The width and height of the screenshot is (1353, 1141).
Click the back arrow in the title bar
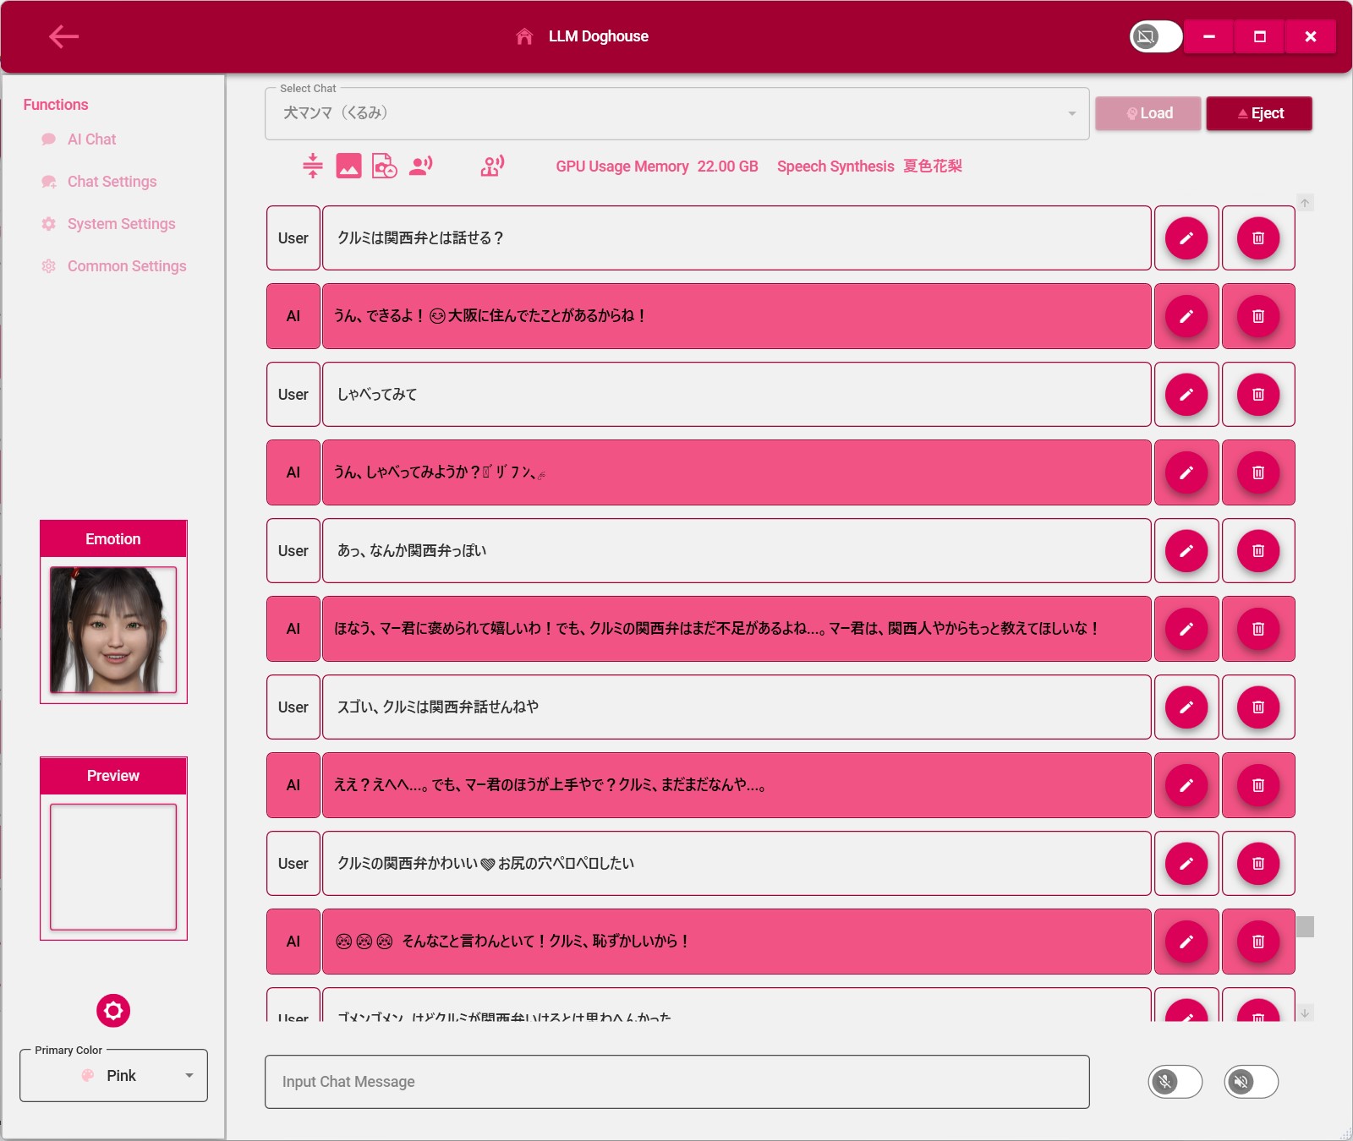point(63,36)
